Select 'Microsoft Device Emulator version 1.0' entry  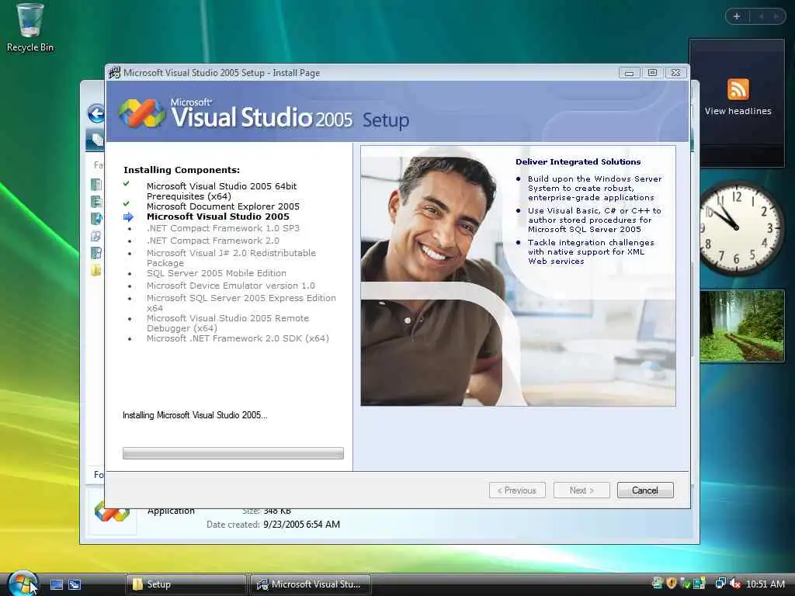(231, 286)
